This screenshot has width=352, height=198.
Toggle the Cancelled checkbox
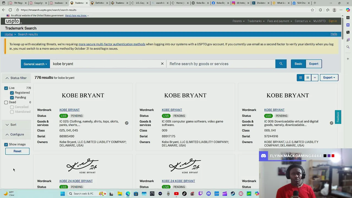tap(12, 107)
